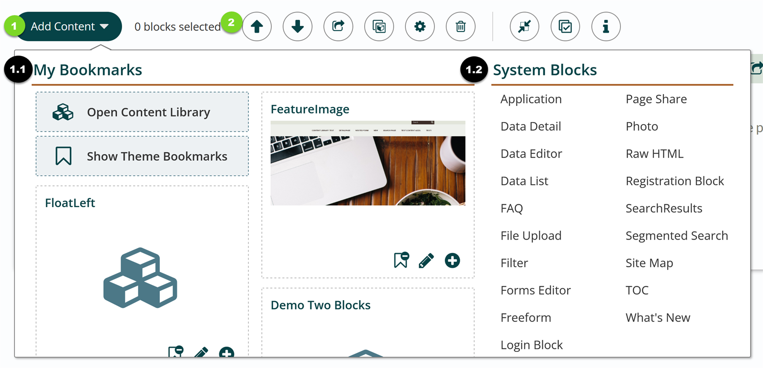Viewport: 763px width, 368px height.
Task: Click the collapse arrows toolbar icon
Action: point(525,26)
